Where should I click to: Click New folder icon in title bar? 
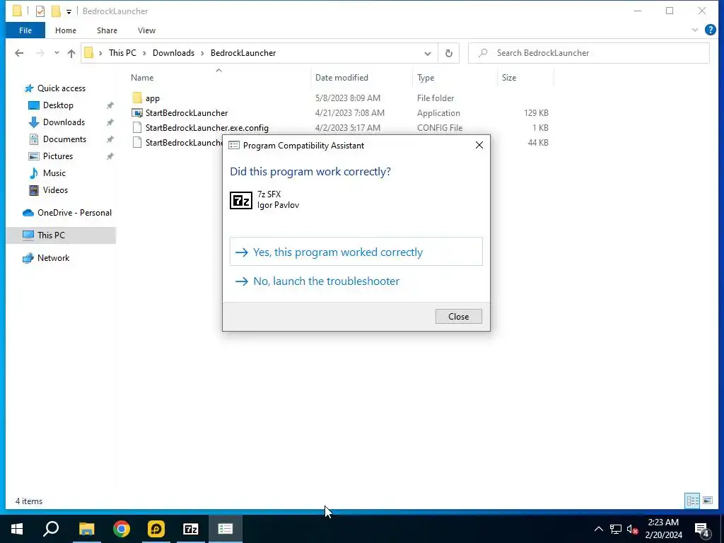click(56, 11)
